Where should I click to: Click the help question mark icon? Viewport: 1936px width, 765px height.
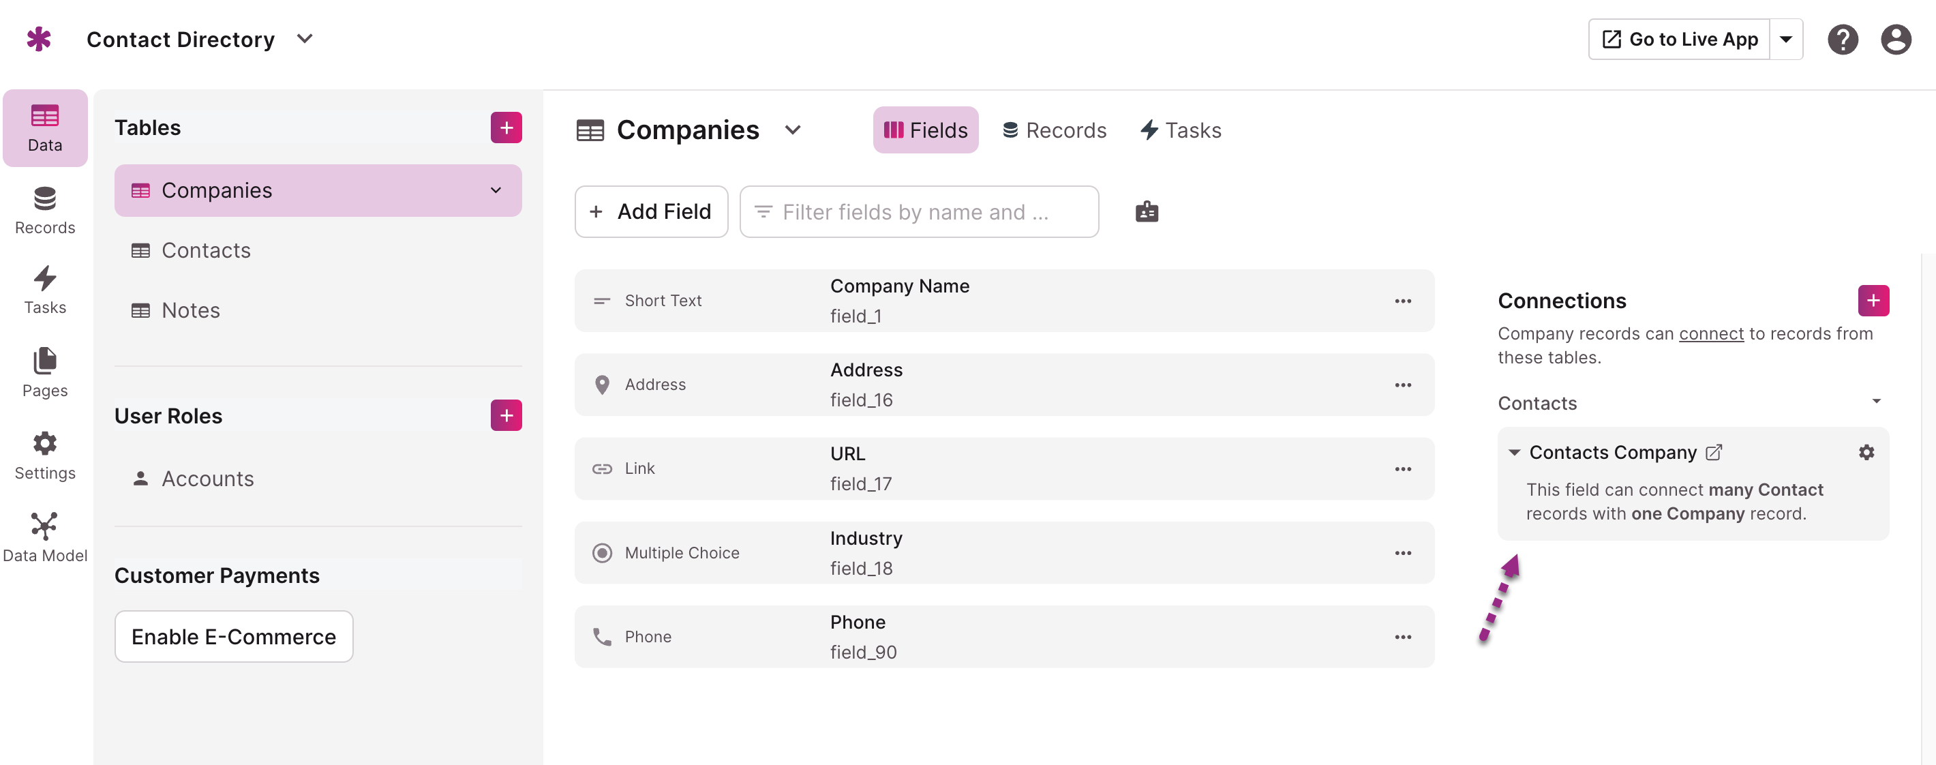[1843, 39]
